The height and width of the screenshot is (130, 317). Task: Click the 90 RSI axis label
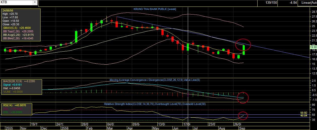tap(313, 105)
